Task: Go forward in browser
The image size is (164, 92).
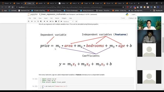Action: coord(6,7)
